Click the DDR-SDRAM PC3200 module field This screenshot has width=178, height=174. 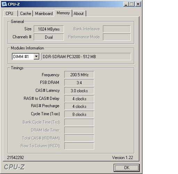(86, 56)
